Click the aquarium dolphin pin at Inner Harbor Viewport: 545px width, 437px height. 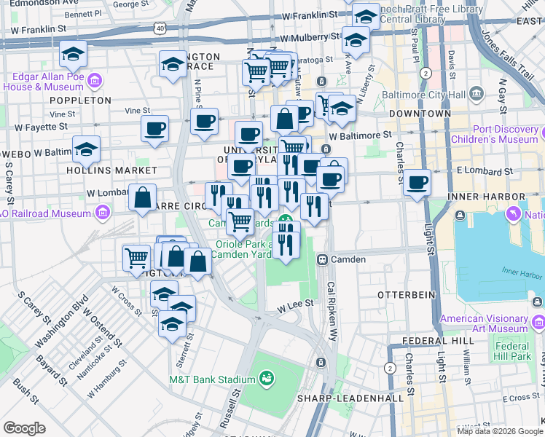click(x=514, y=213)
